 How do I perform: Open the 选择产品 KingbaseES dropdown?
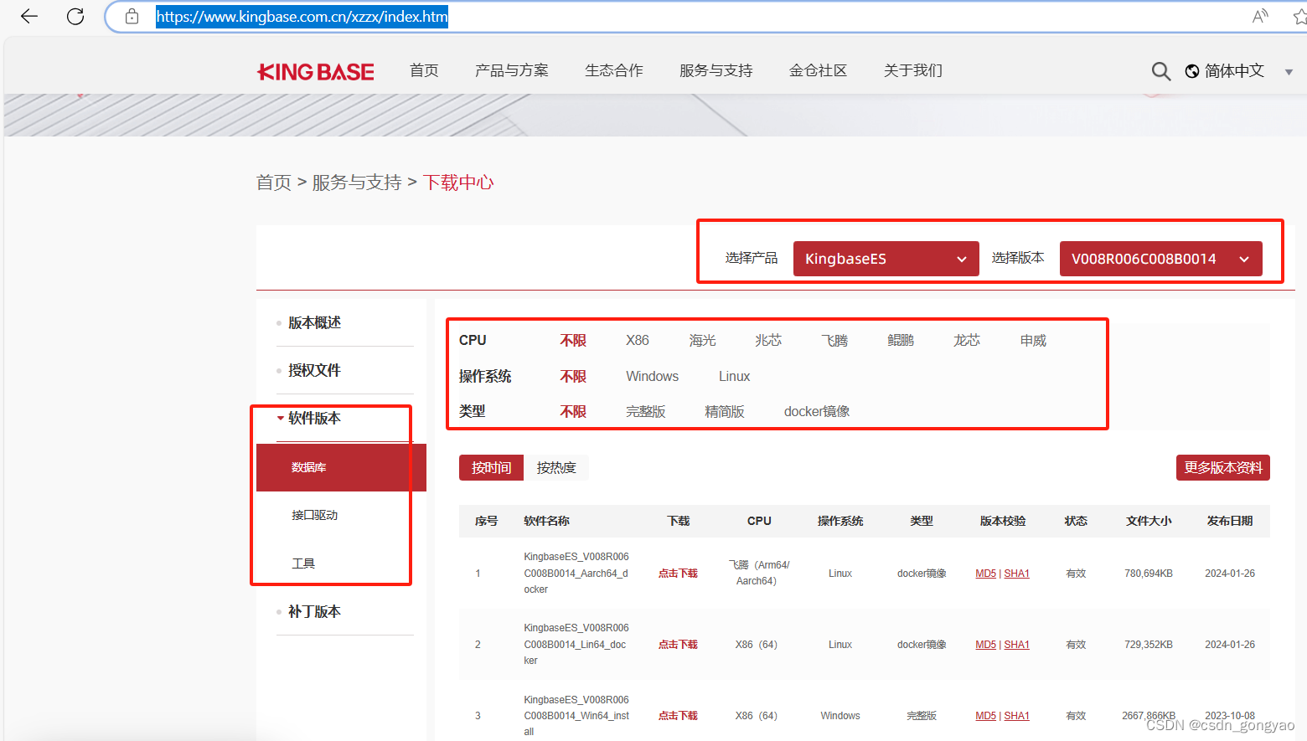point(886,259)
